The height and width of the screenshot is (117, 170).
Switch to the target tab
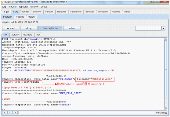pos(6,12)
